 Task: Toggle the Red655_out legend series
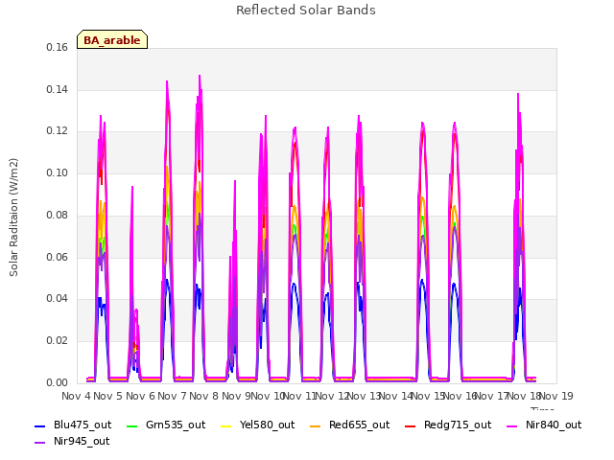[349, 425]
